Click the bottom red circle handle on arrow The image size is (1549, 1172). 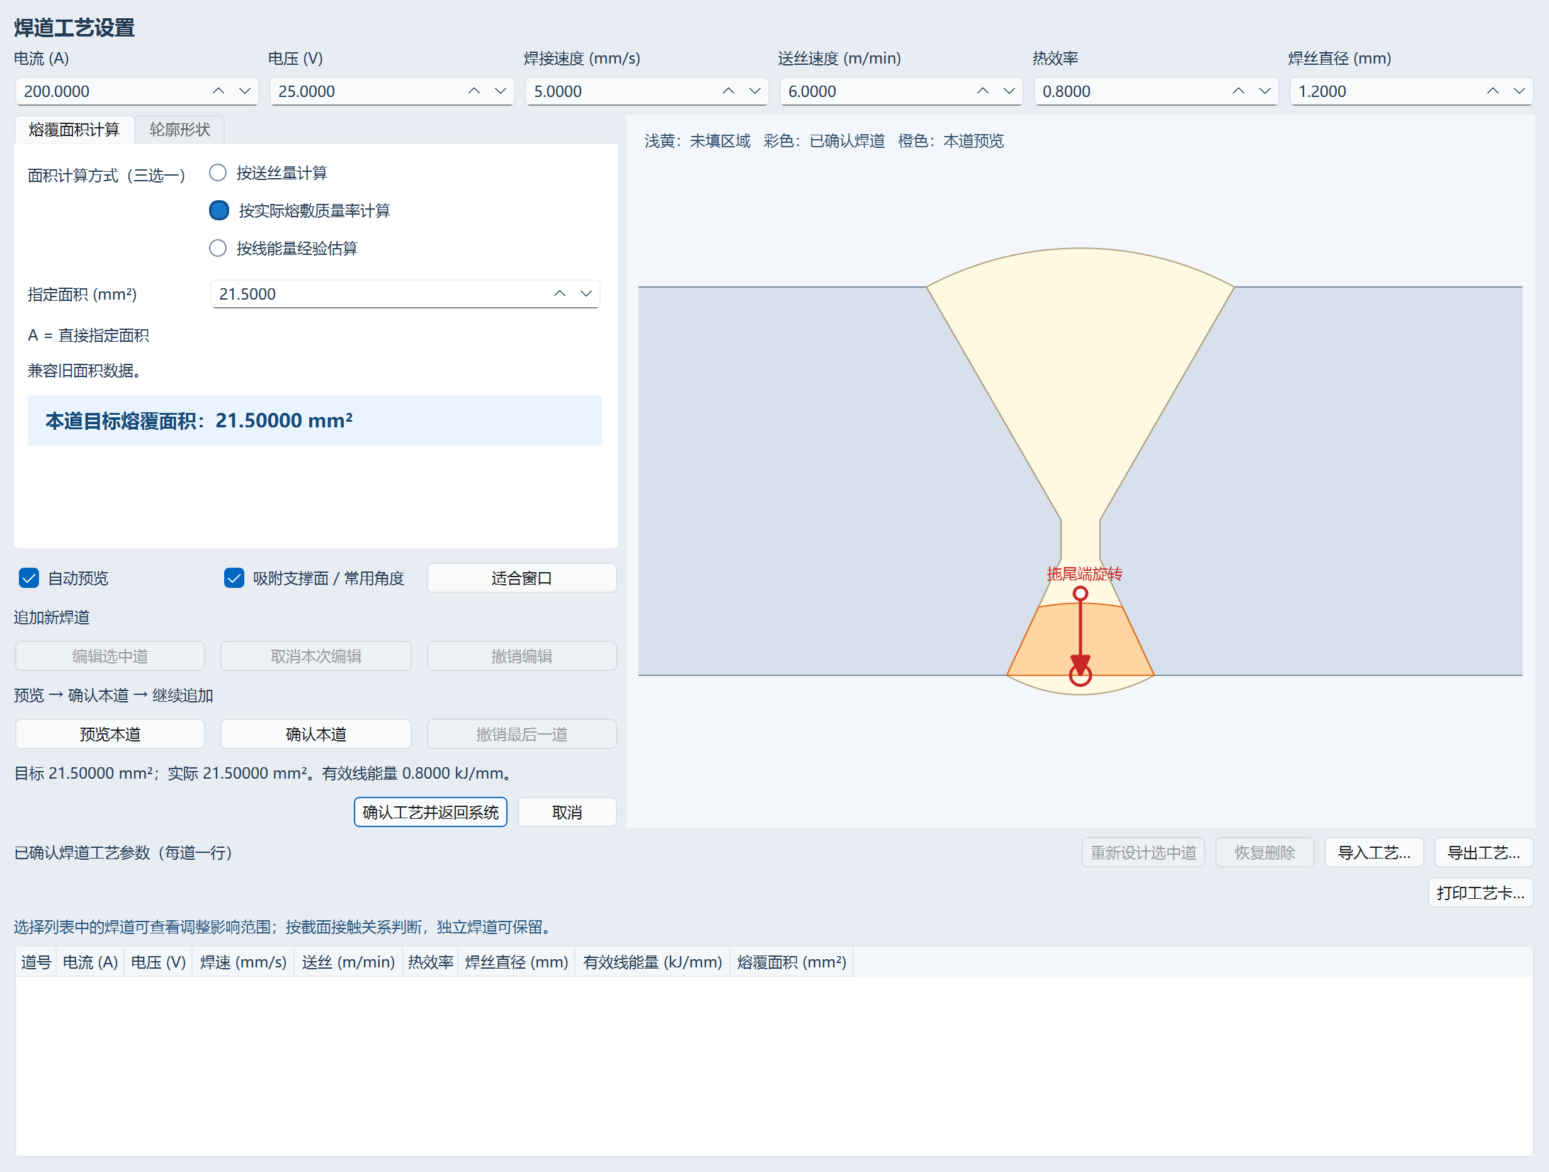[1081, 675]
